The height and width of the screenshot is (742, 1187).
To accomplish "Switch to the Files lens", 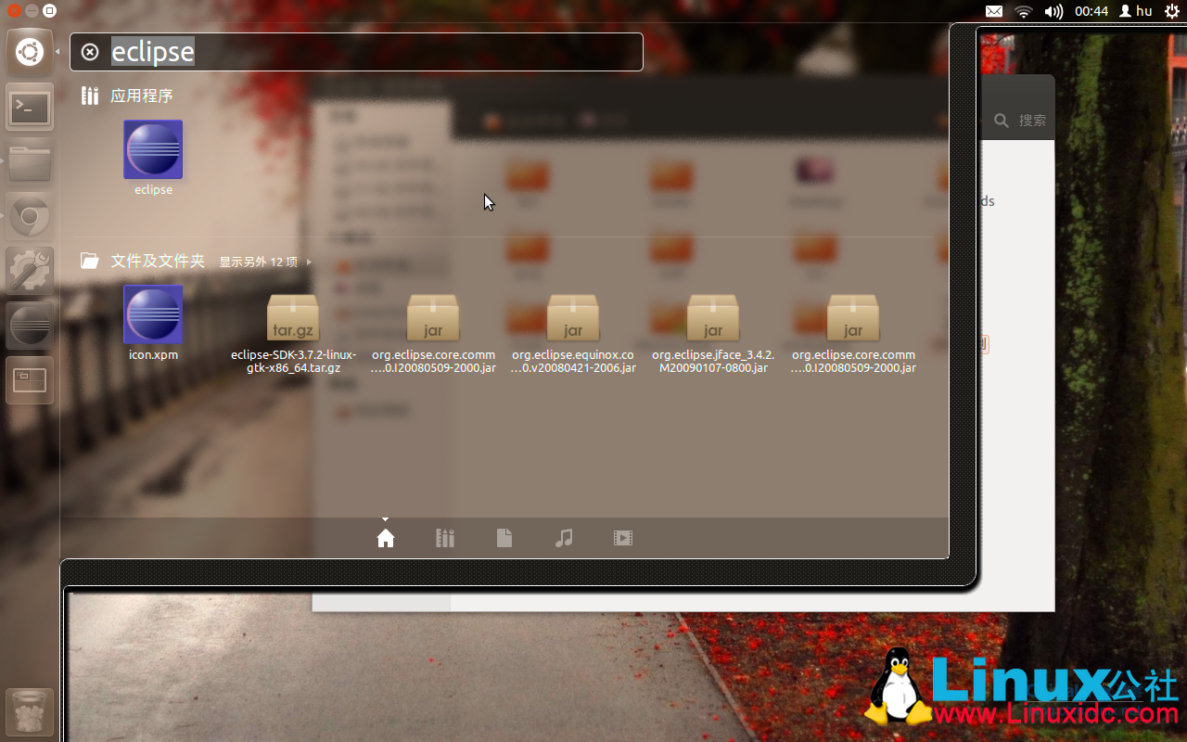I will point(504,538).
